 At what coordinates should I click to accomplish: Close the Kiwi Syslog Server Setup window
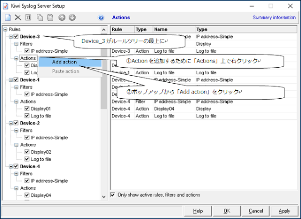(290, 6)
